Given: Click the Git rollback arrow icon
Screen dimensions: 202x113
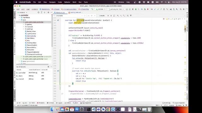Looking at the screenshot, I should click(x=167, y=9).
